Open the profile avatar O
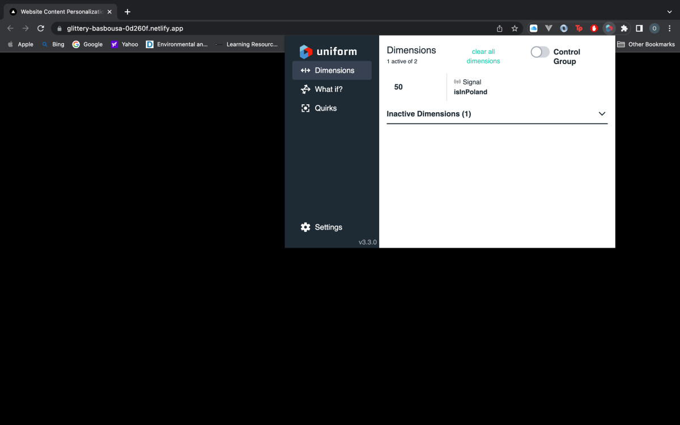 click(654, 28)
